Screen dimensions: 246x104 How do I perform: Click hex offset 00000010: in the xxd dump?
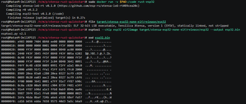[8, 46]
